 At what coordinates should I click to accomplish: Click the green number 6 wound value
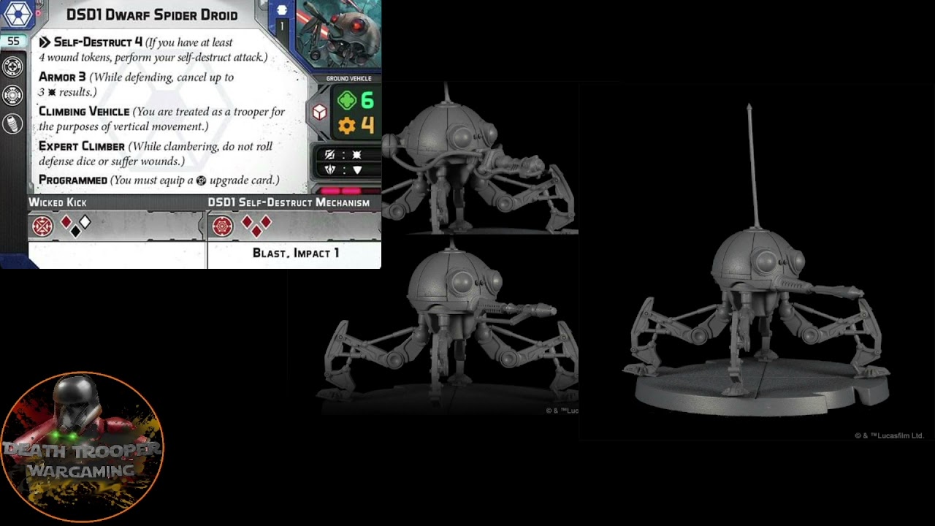click(x=367, y=99)
